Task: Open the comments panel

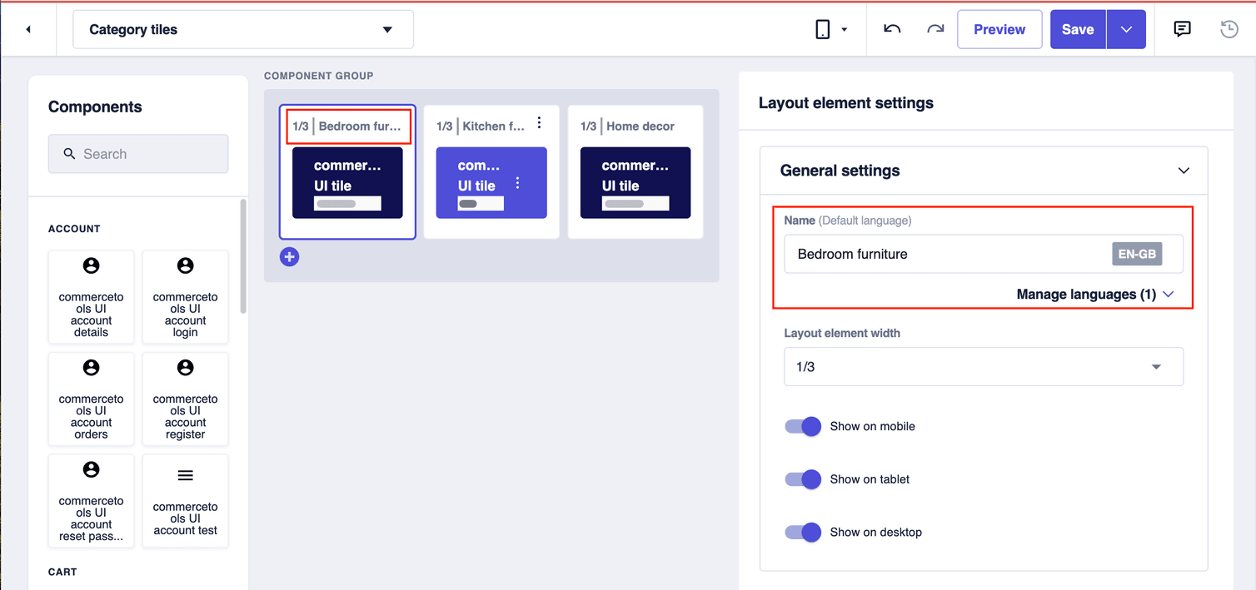Action: coord(1182,28)
